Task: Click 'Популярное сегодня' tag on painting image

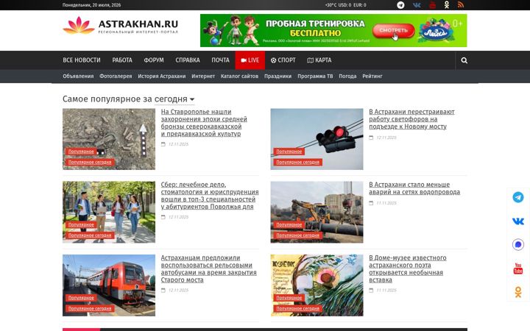Action: (x=298, y=309)
